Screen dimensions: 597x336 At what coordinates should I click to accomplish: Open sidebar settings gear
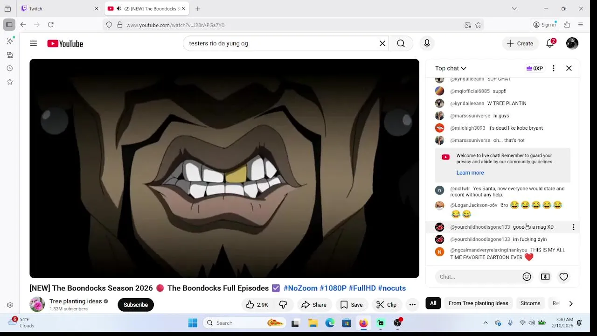pyautogui.click(x=10, y=305)
